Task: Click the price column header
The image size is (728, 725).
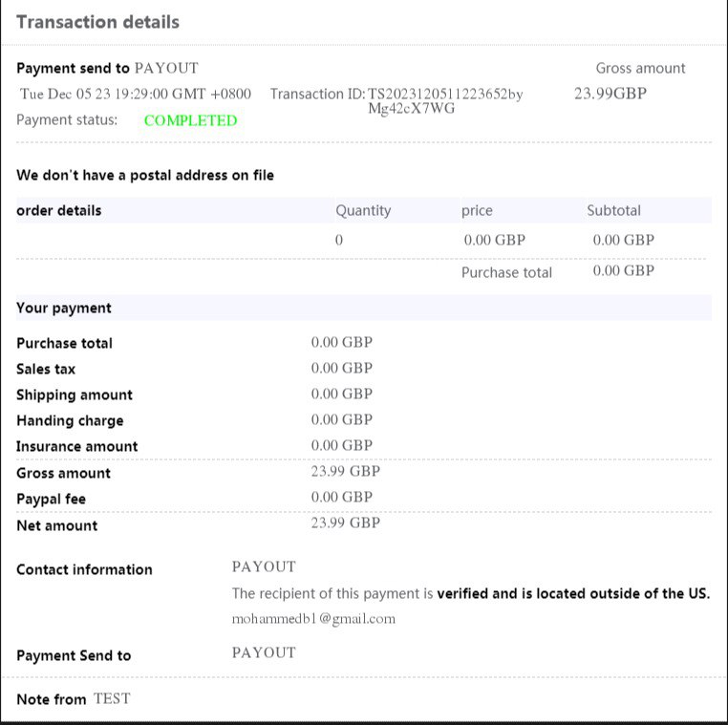Action: point(477,210)
